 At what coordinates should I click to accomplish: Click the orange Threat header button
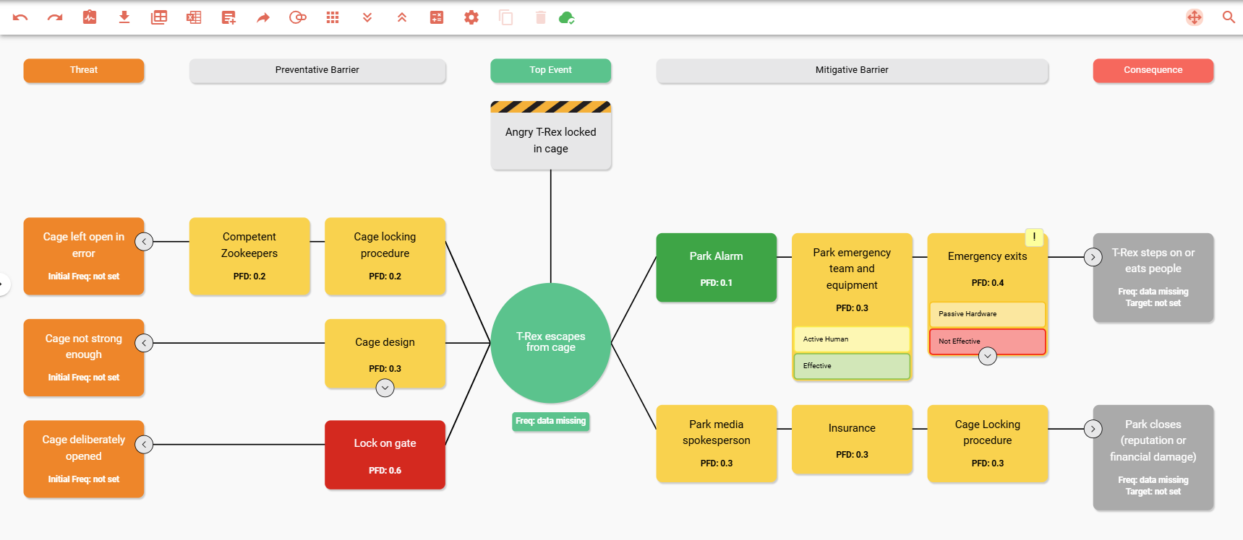click(84, 70)
